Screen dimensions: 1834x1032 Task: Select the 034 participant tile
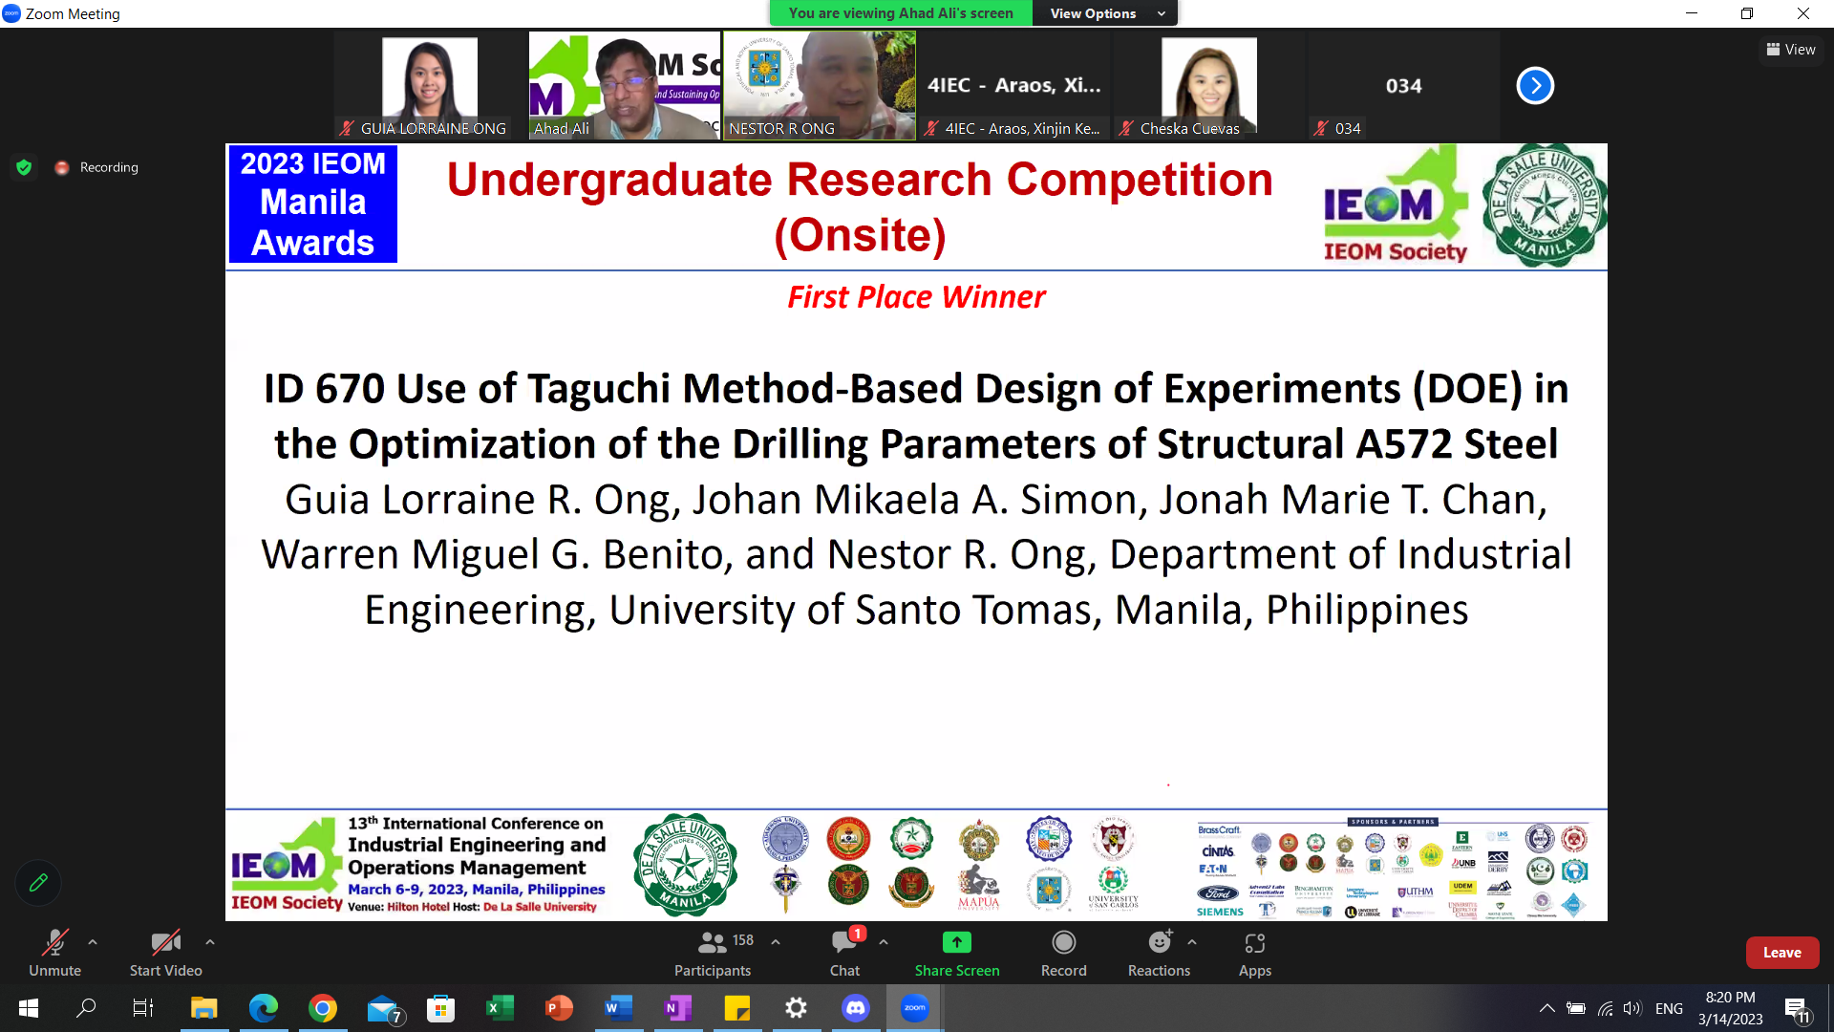[x=1404, y=86]
